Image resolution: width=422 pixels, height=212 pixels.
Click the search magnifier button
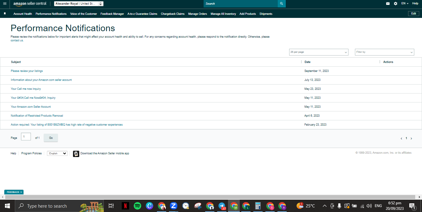[281, 4]
